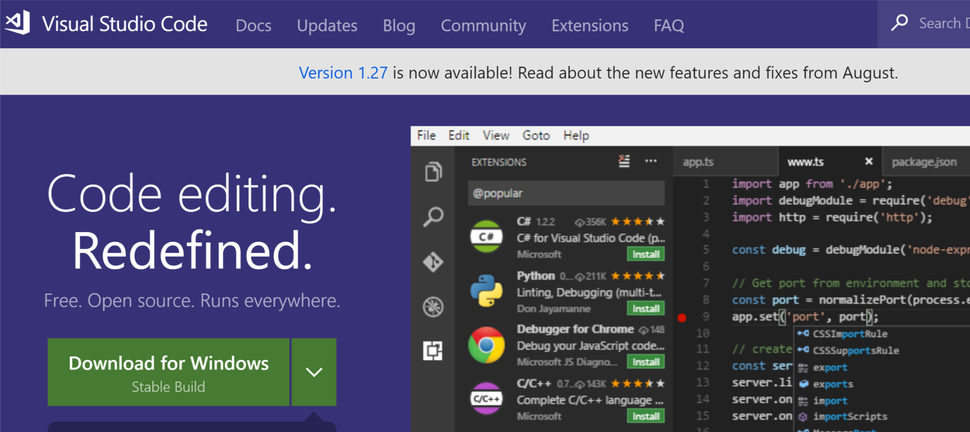Image resolution: width=970 pixels, height=432 pixels.
Task: Open the Extensions navigation link
Action: pos(589,25)
